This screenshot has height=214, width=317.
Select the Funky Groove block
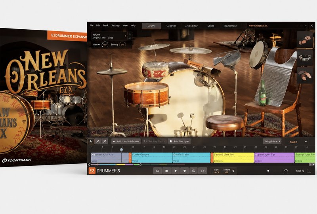click(152, 158)
